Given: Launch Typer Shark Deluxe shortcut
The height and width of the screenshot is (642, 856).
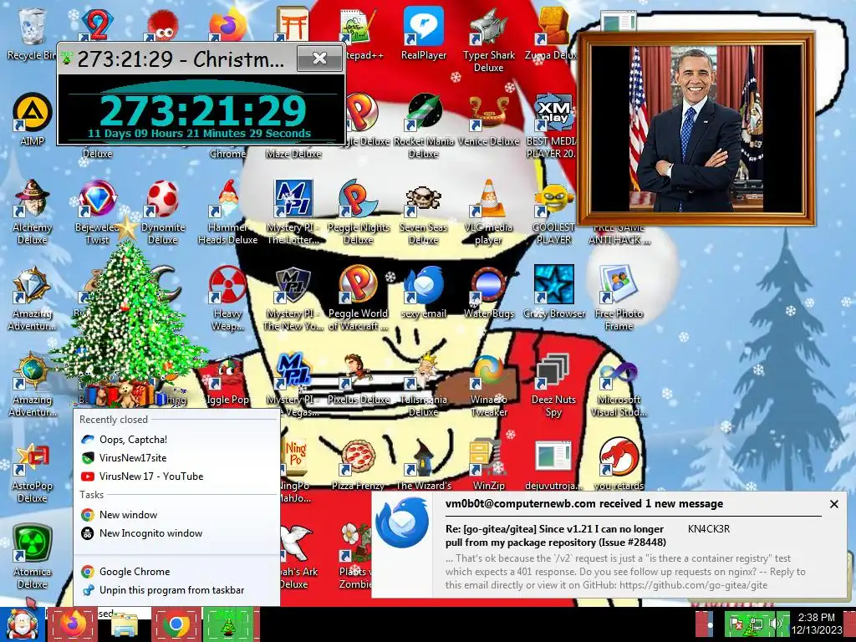Looking at the screenshot, I should click(x=488, y=40).
